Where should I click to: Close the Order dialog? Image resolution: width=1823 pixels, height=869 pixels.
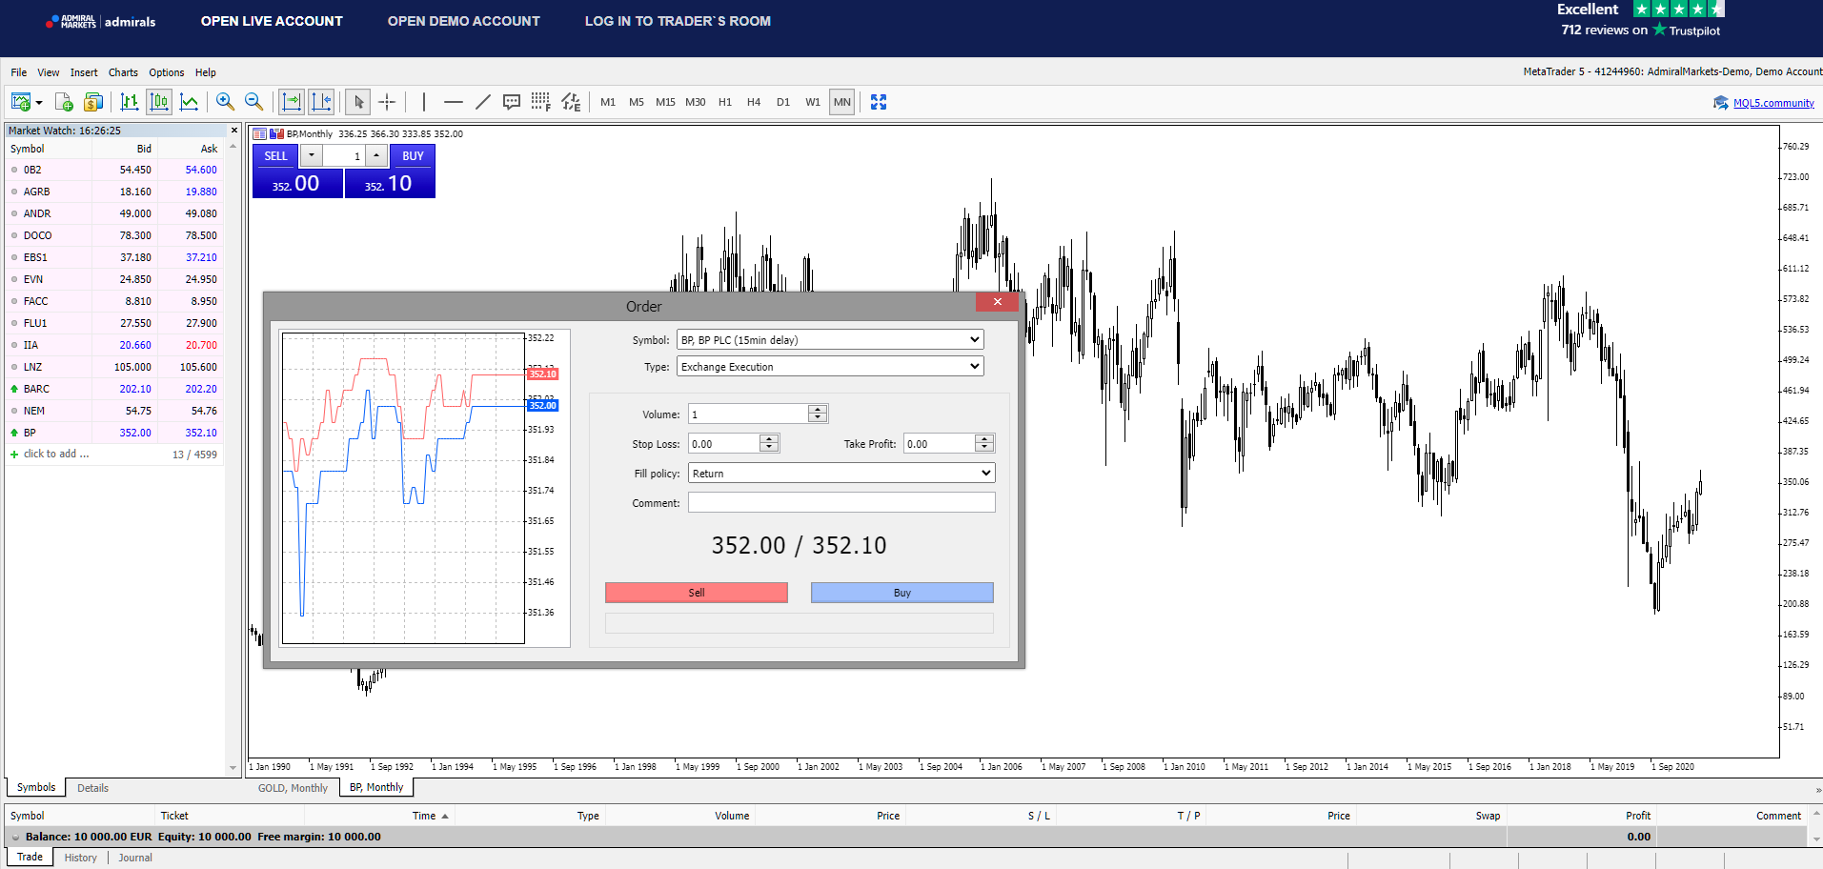997,302
